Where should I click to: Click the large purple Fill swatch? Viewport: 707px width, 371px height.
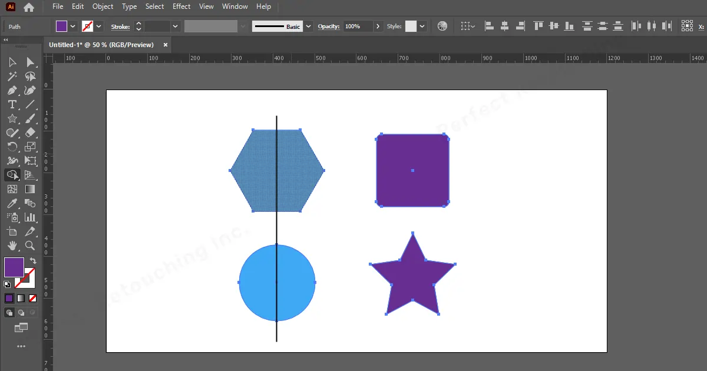14,267
